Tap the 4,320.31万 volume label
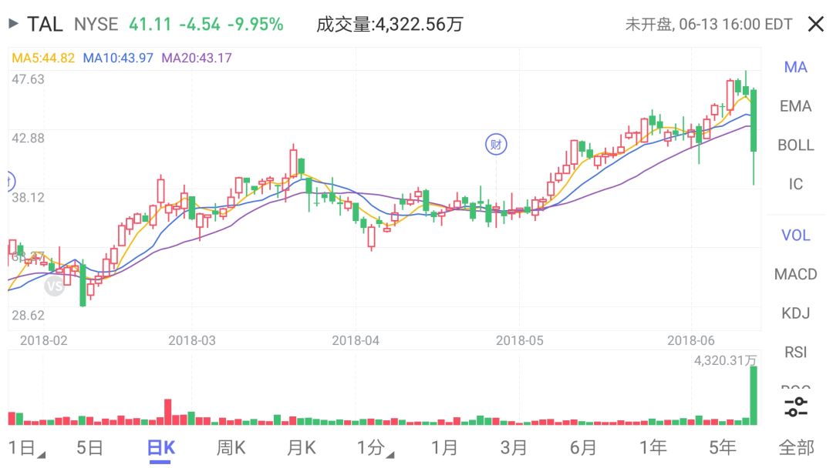Screen dimensions: 833x468 tap(725, 360)
